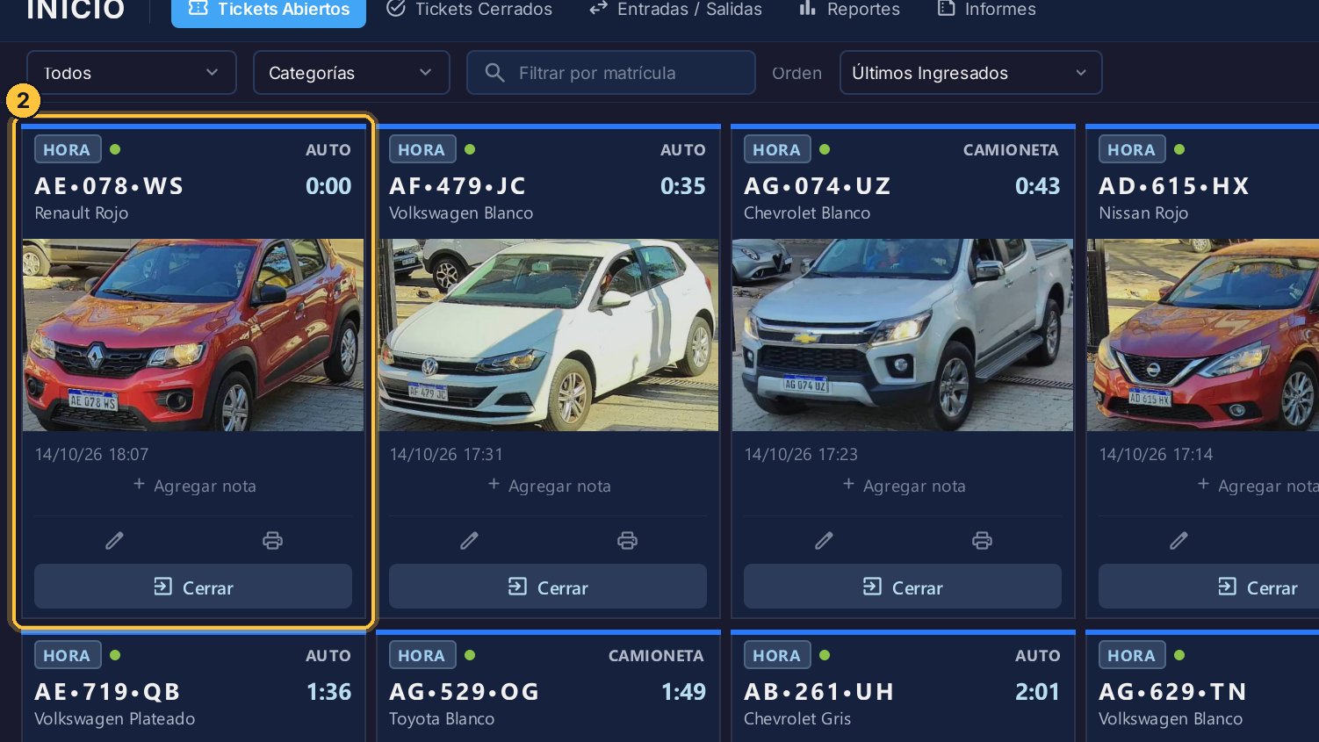Image resolution: width=1319 pixels, height=742 pixels.
Task: Click the printer icon on AG•074•UZ card
Action: 982,540
